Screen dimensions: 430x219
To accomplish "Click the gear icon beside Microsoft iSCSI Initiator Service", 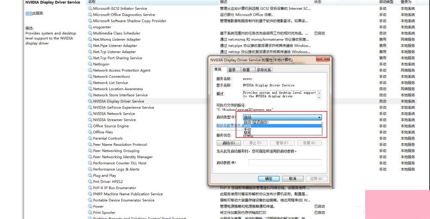I will [90, 9].
